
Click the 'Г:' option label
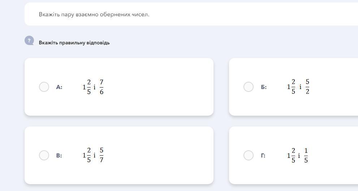pyautogui.click(x=263, y=156)
